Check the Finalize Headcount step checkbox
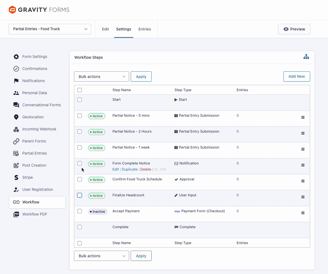Screen dimensions: 328x274 click(x=80, y=195)
